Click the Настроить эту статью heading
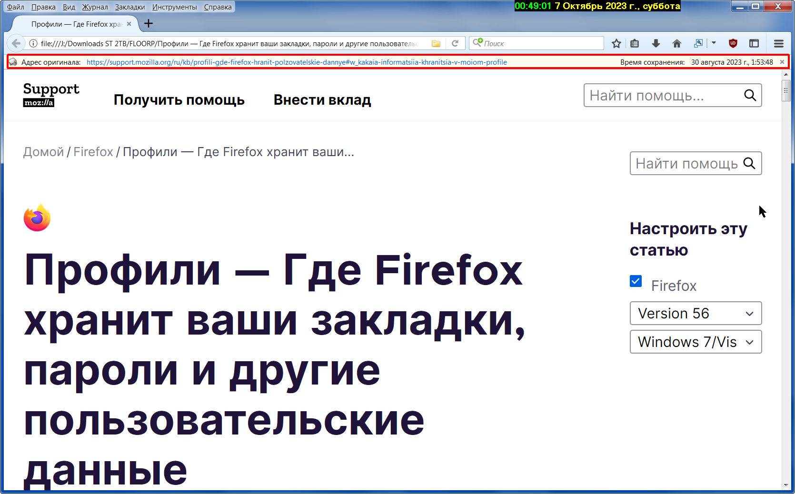Image resolution: width=795 pixels, height=494 pixels. point(688,239)
